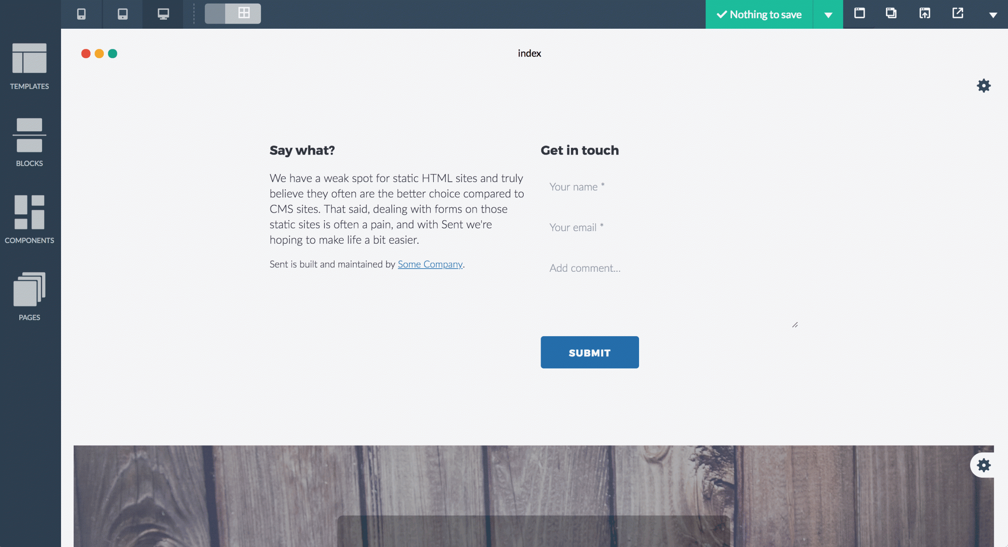Click the tablet viewport icon
This screenshot has height=547, width=1008.
tap(122, 13)
